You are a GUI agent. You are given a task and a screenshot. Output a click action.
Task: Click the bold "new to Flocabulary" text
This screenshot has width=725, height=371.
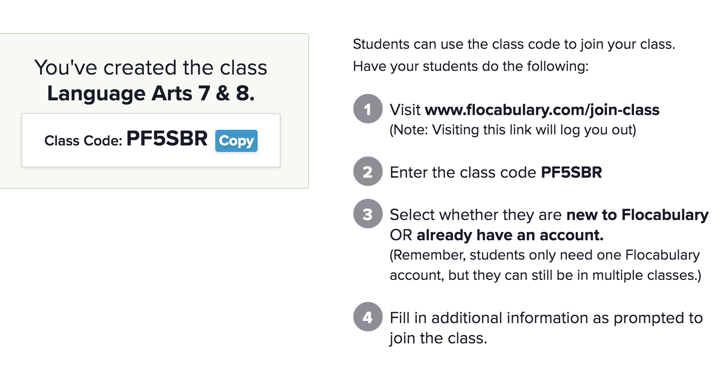pyautogui.click(x=637, y=215)
